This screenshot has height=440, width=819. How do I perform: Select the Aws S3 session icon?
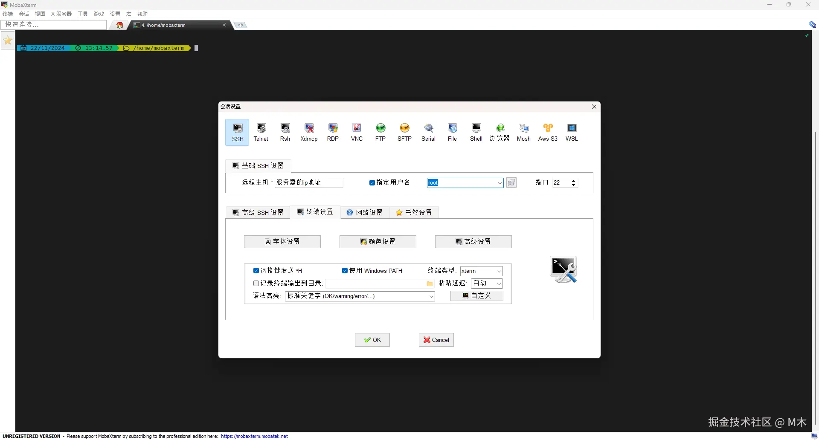548,132
